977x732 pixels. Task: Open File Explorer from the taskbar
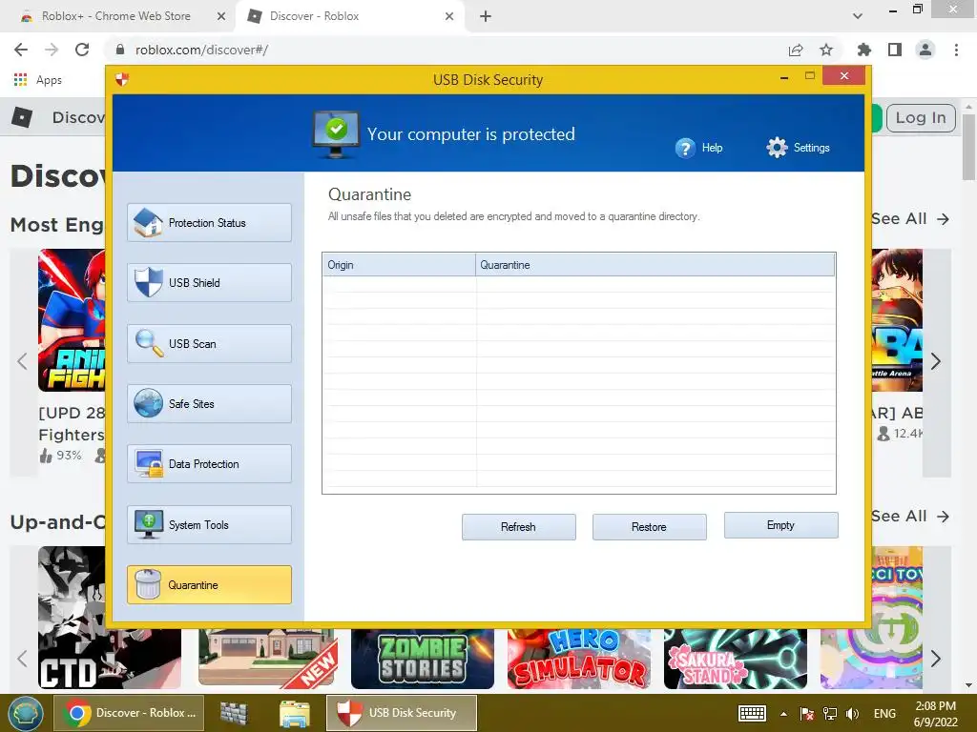(294, 713)
